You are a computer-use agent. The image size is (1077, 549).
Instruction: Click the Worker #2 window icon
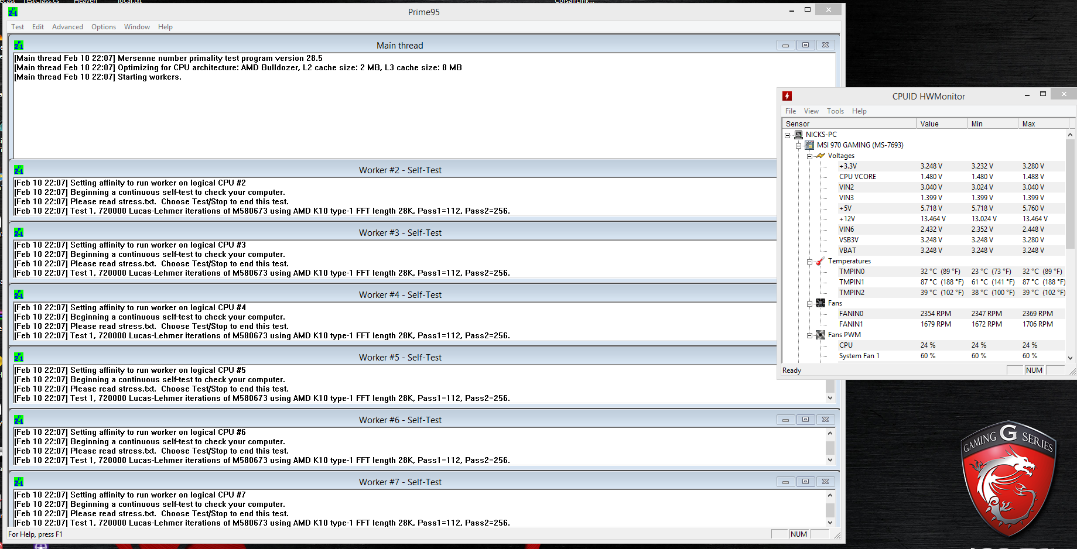[x=19, y=170]
